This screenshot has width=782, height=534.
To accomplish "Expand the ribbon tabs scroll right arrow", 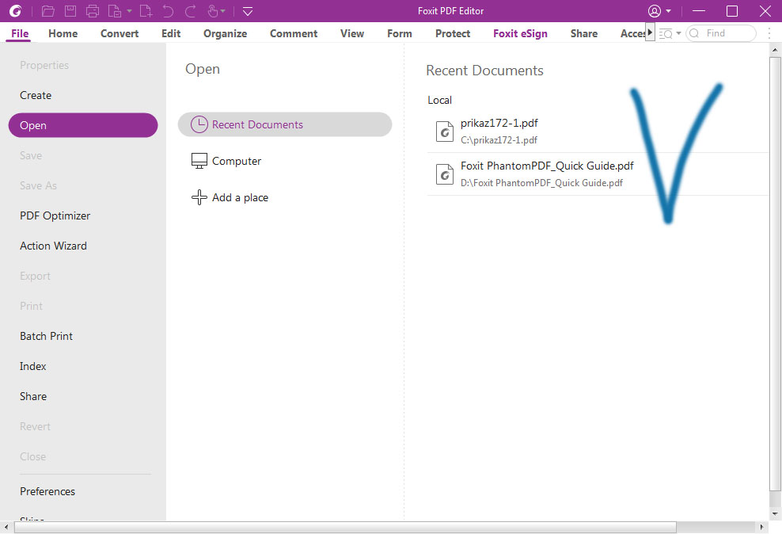I will click(x=650, y=32).
